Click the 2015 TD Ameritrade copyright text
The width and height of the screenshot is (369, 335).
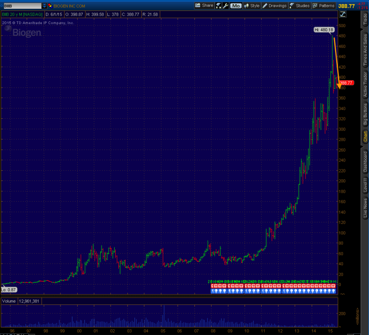pyautogui.click(x=38, y=23)
